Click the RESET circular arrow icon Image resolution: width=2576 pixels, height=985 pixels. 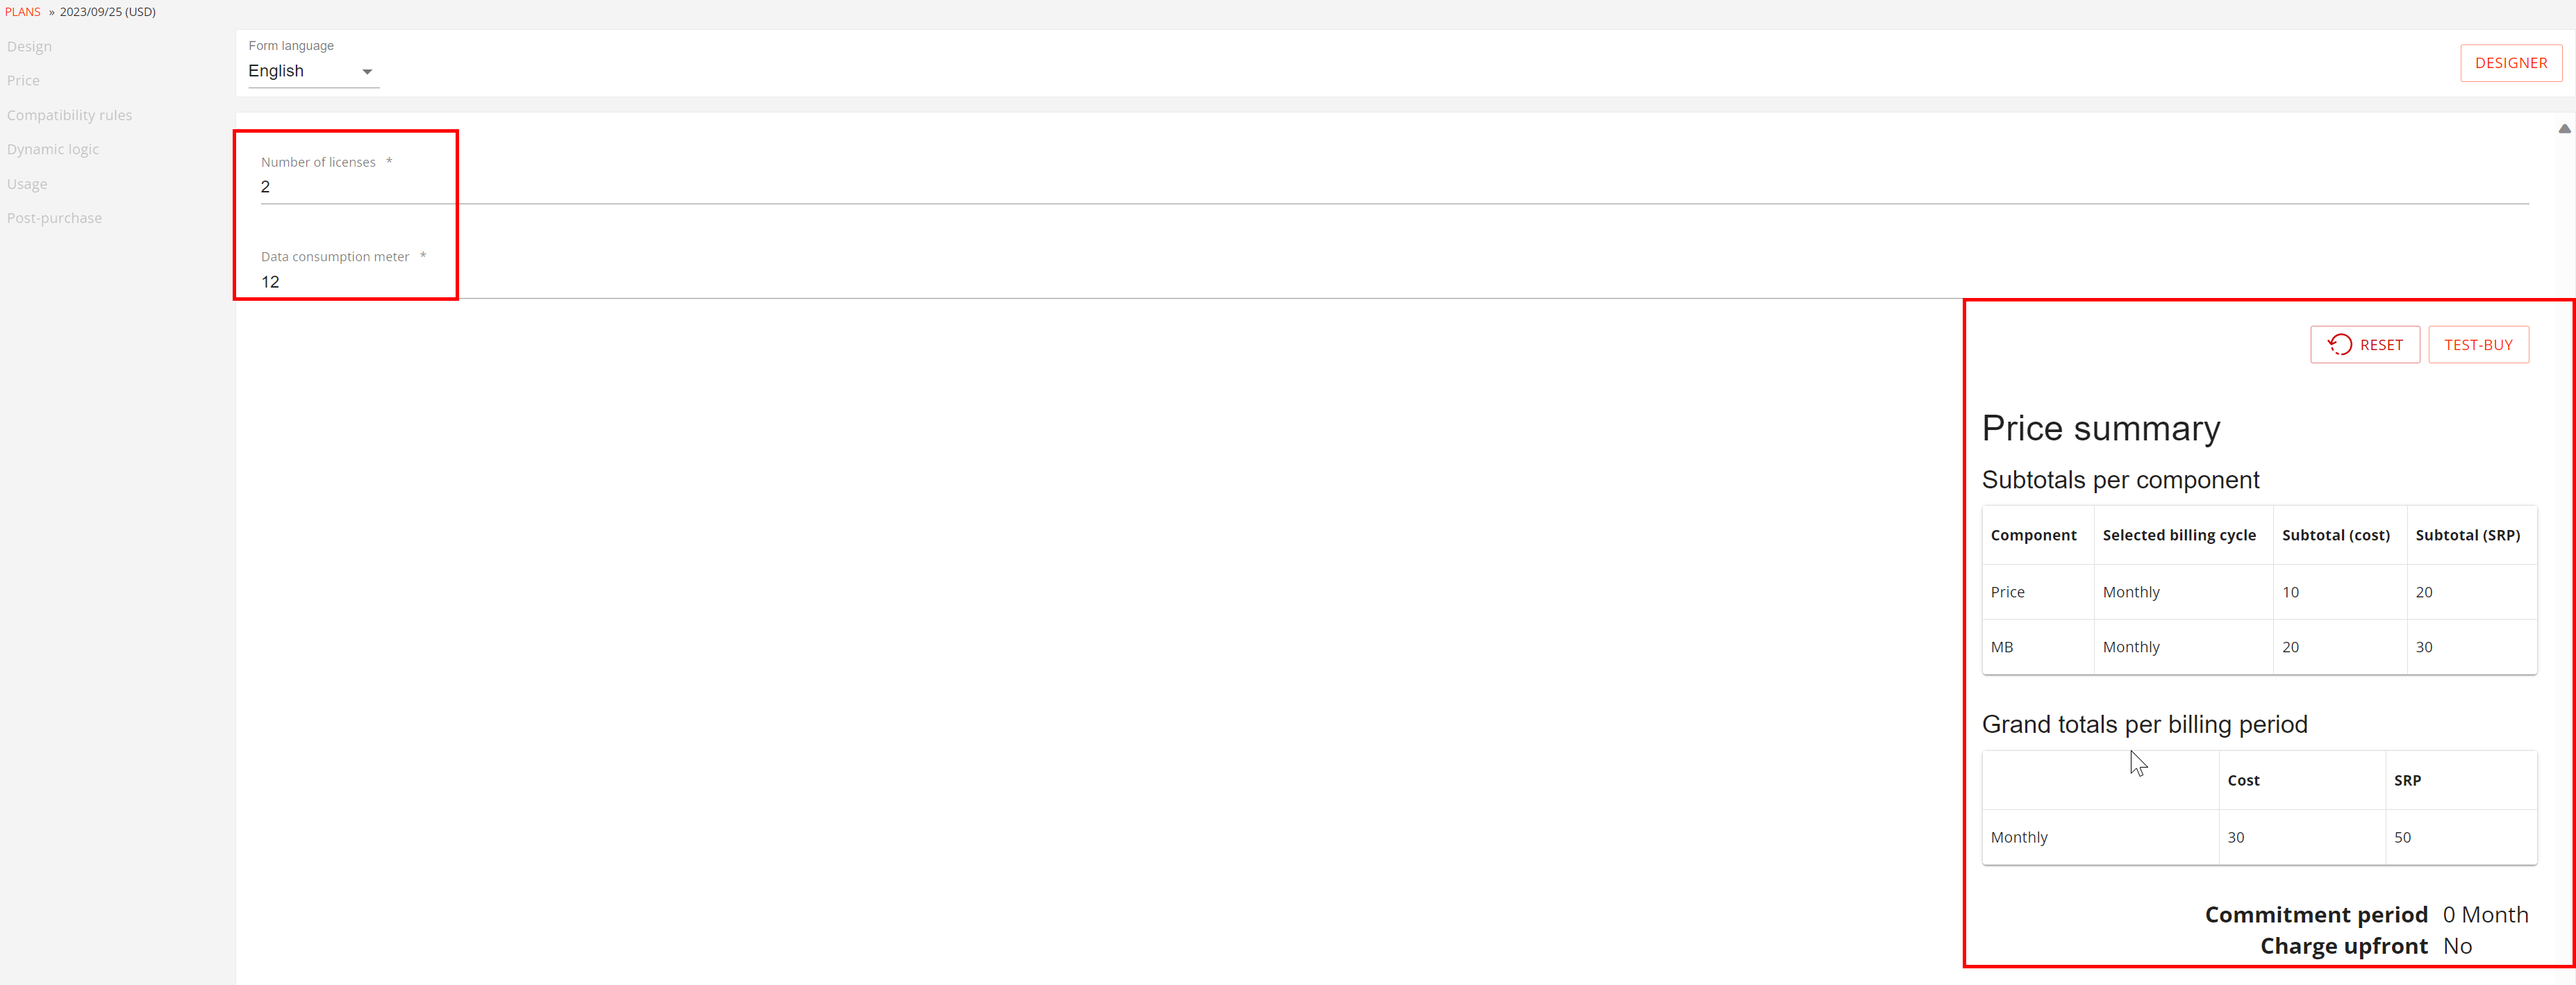tap(2339, 345)
